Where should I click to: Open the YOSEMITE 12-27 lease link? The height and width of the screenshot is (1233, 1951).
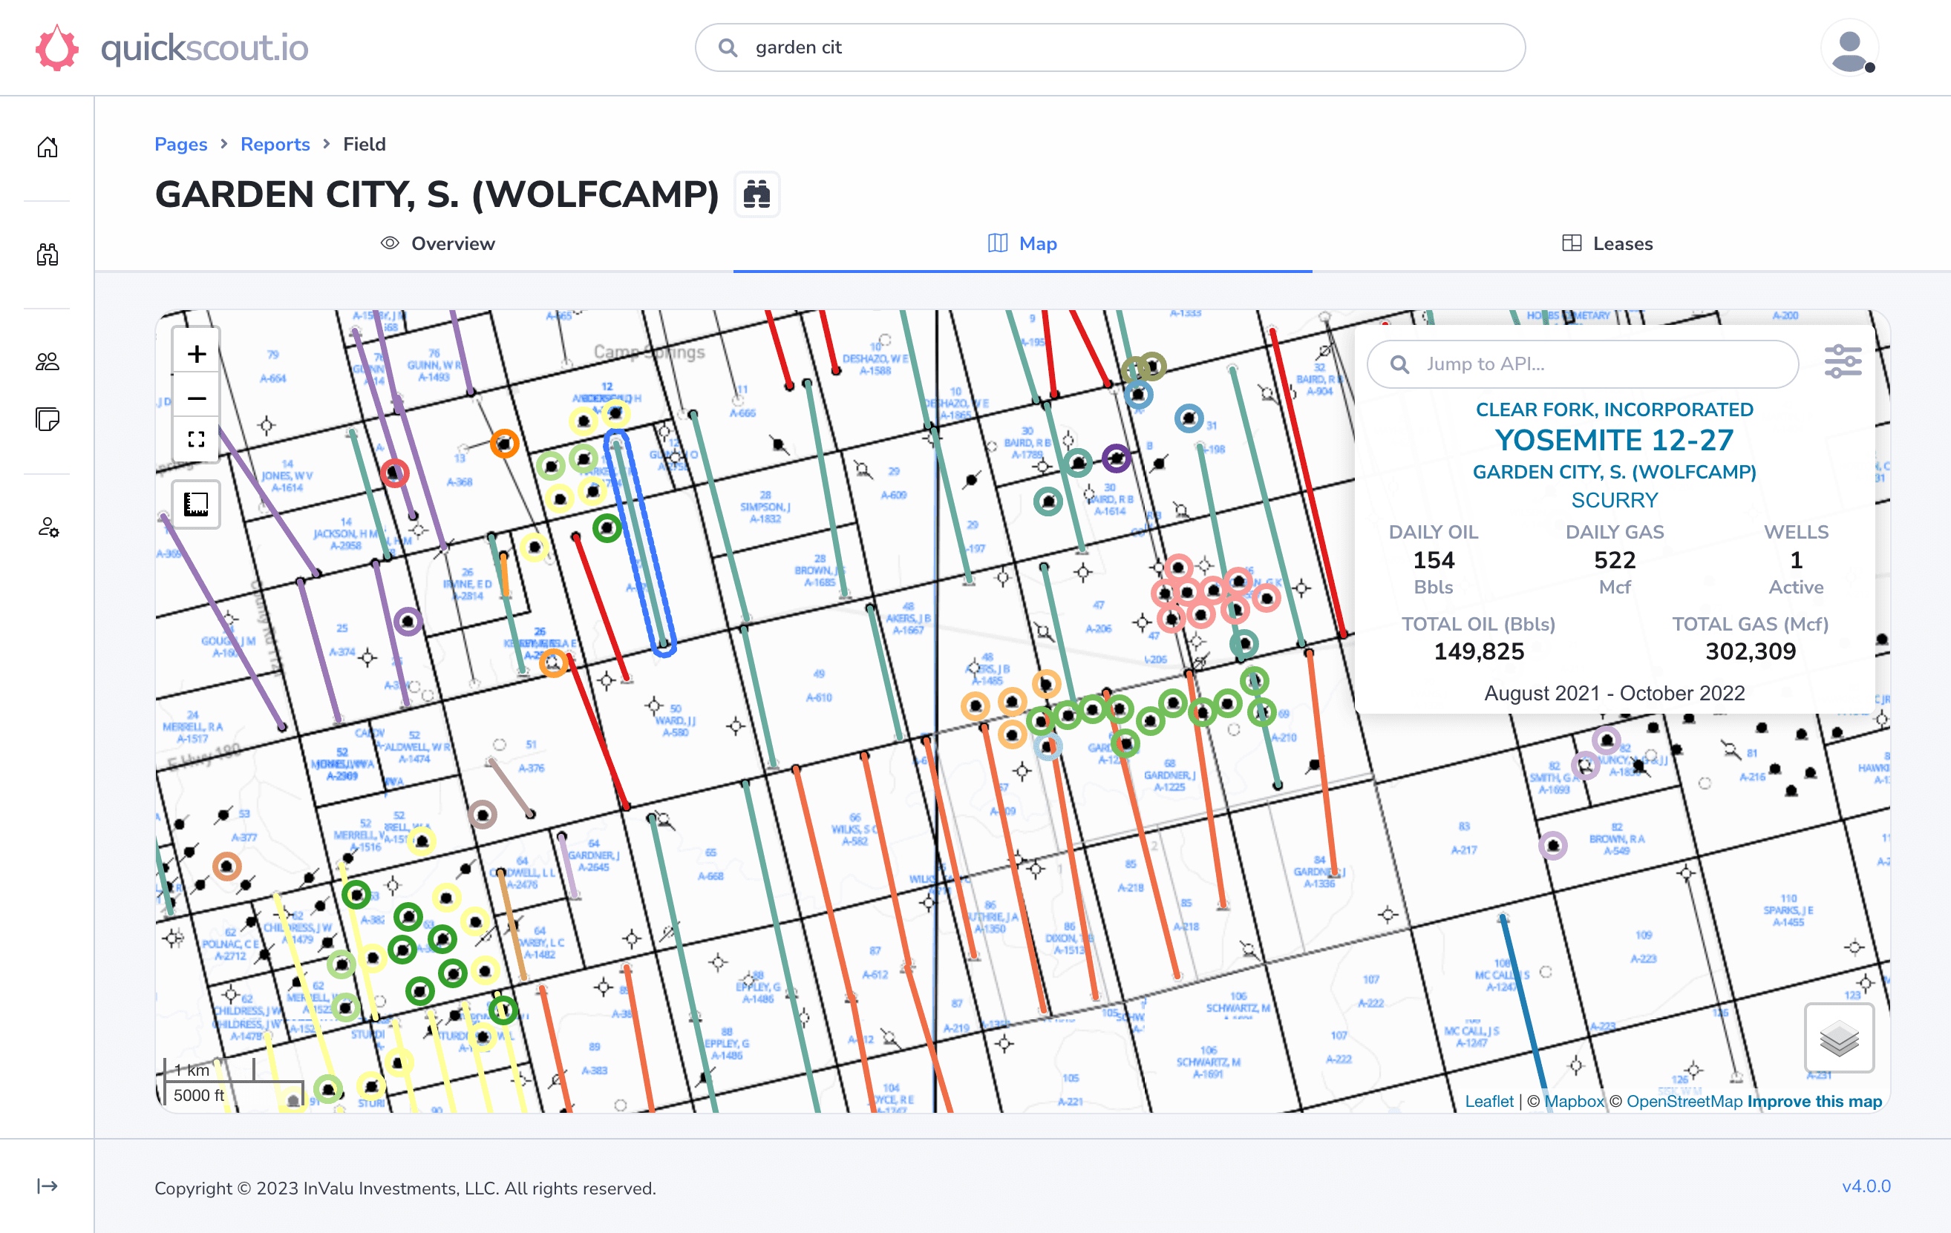click(1614, 441)
